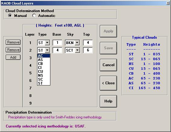
Task: Click the Base field of layer 2
Action: pyautogui.click(x=57, y=50)
